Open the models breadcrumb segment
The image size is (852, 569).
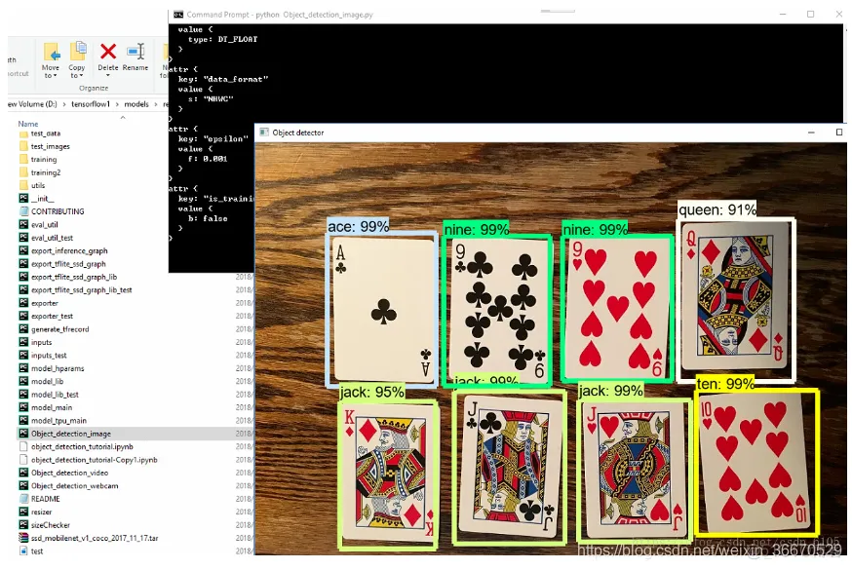[136, 104]
